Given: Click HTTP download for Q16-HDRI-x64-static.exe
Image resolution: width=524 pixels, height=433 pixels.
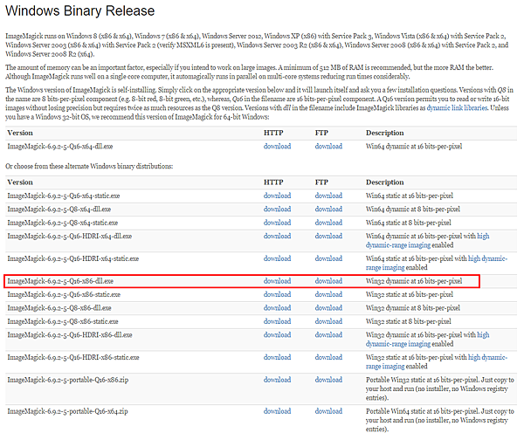Looking at the screenshot, I should (x=277, y=258).
